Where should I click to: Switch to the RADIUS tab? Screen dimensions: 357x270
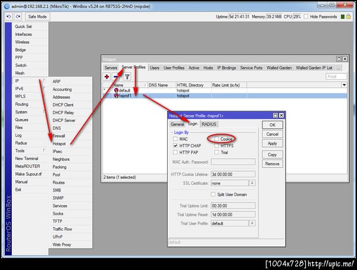point(209,124)
